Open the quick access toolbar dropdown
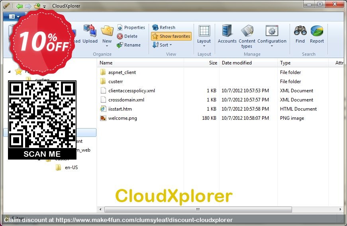 coord(45,7)
